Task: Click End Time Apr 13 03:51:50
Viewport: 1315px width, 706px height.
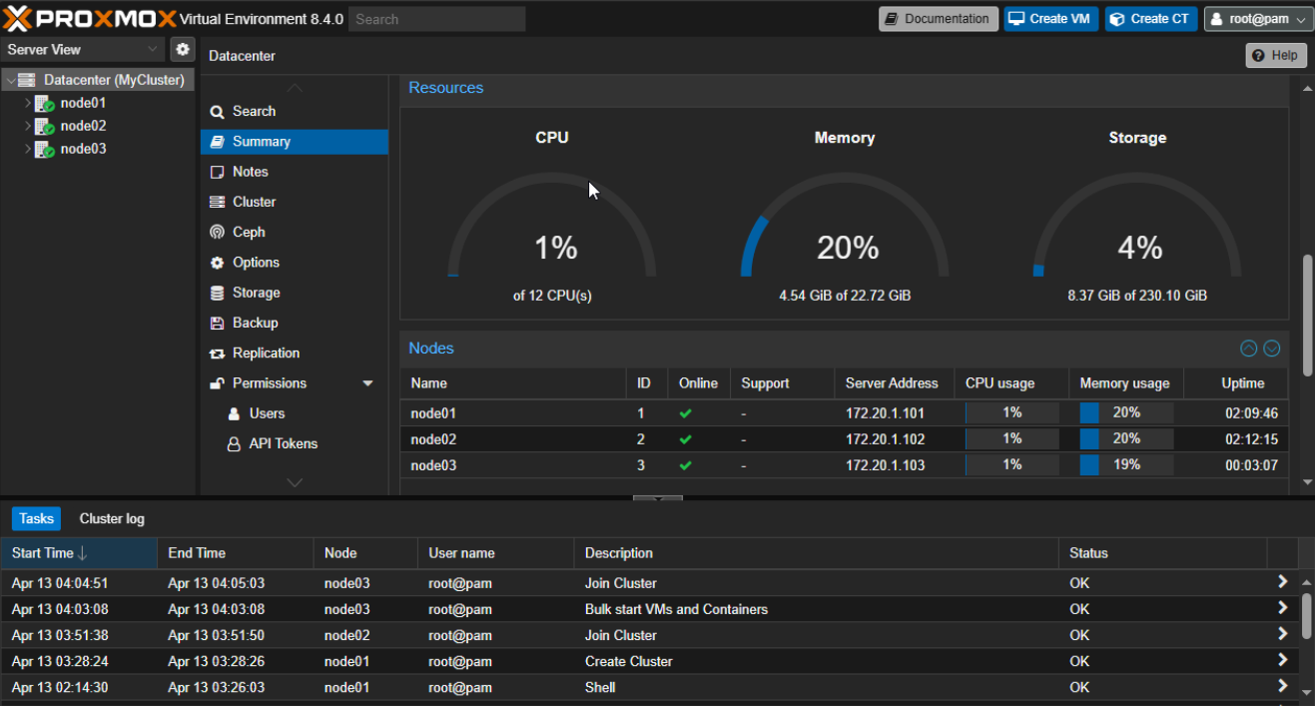Action: pyautogui.click(x=216, y=634)
